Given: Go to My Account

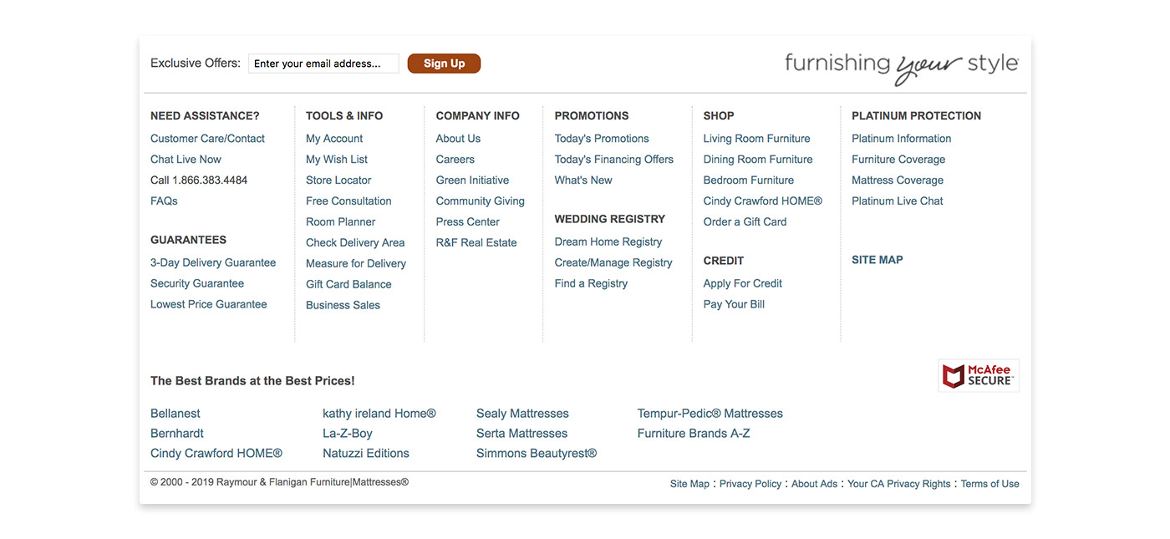Looking at the screenshot, I should (334, 139).
